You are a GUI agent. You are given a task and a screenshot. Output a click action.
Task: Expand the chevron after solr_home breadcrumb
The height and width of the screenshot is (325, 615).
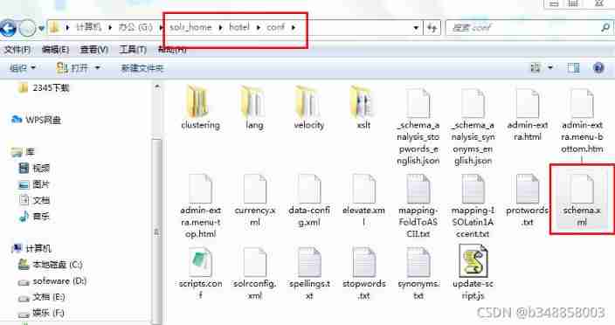pos(220,27)
